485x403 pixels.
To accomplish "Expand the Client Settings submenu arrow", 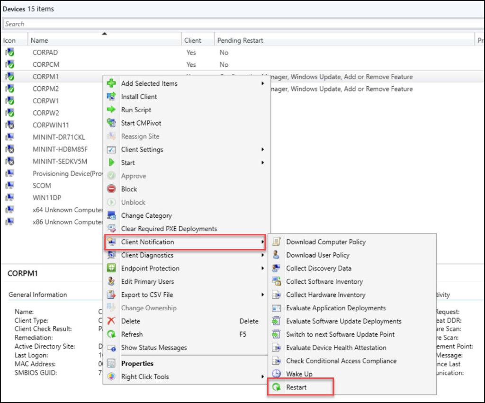I will (262, 149).
